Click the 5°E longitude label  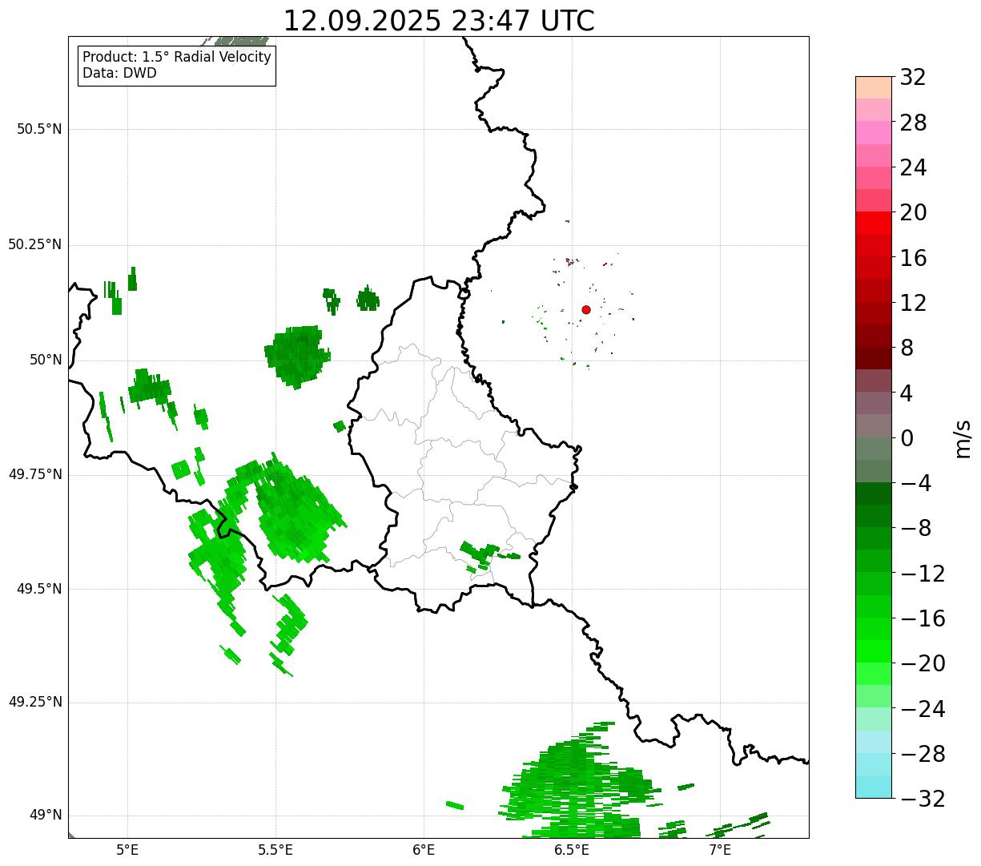[127, 849]
